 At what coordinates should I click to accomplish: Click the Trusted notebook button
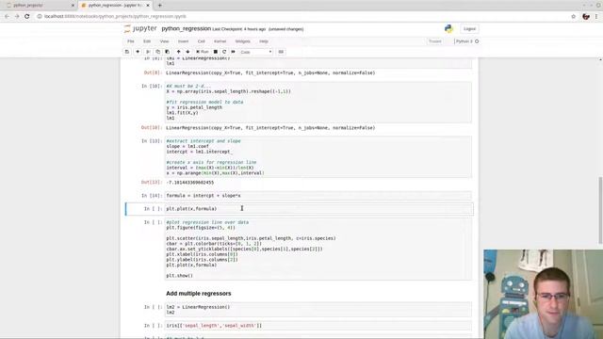435,41
